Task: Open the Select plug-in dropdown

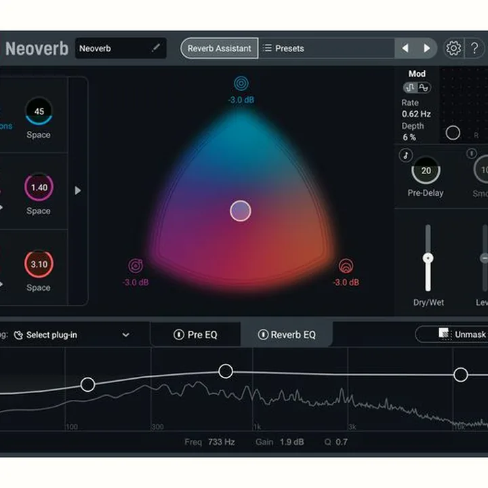Action: click(x=72, y=335)
